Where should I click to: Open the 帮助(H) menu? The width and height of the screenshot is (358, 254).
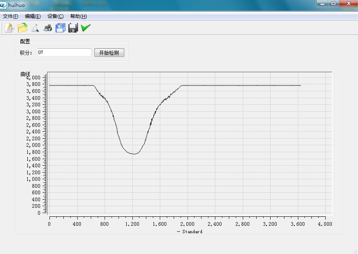[78, 16]
